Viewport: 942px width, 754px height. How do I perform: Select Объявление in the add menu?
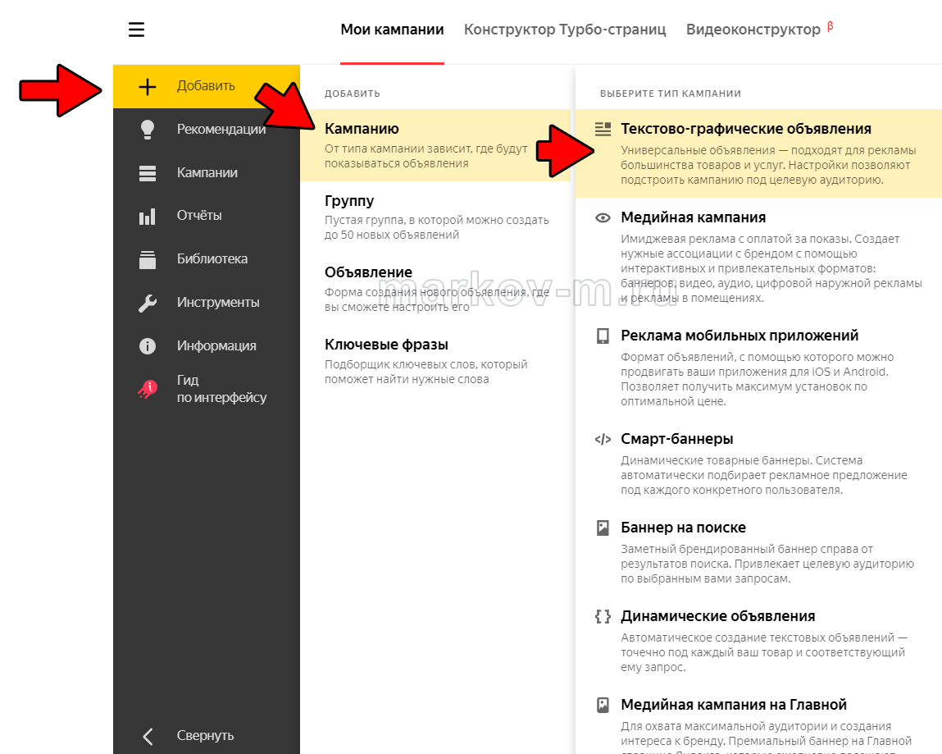(368, 272)
